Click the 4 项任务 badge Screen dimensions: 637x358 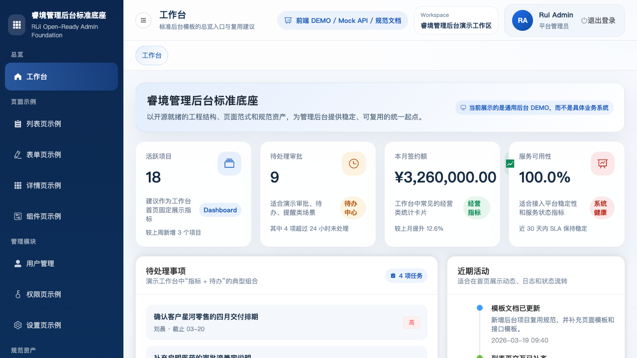406,275
